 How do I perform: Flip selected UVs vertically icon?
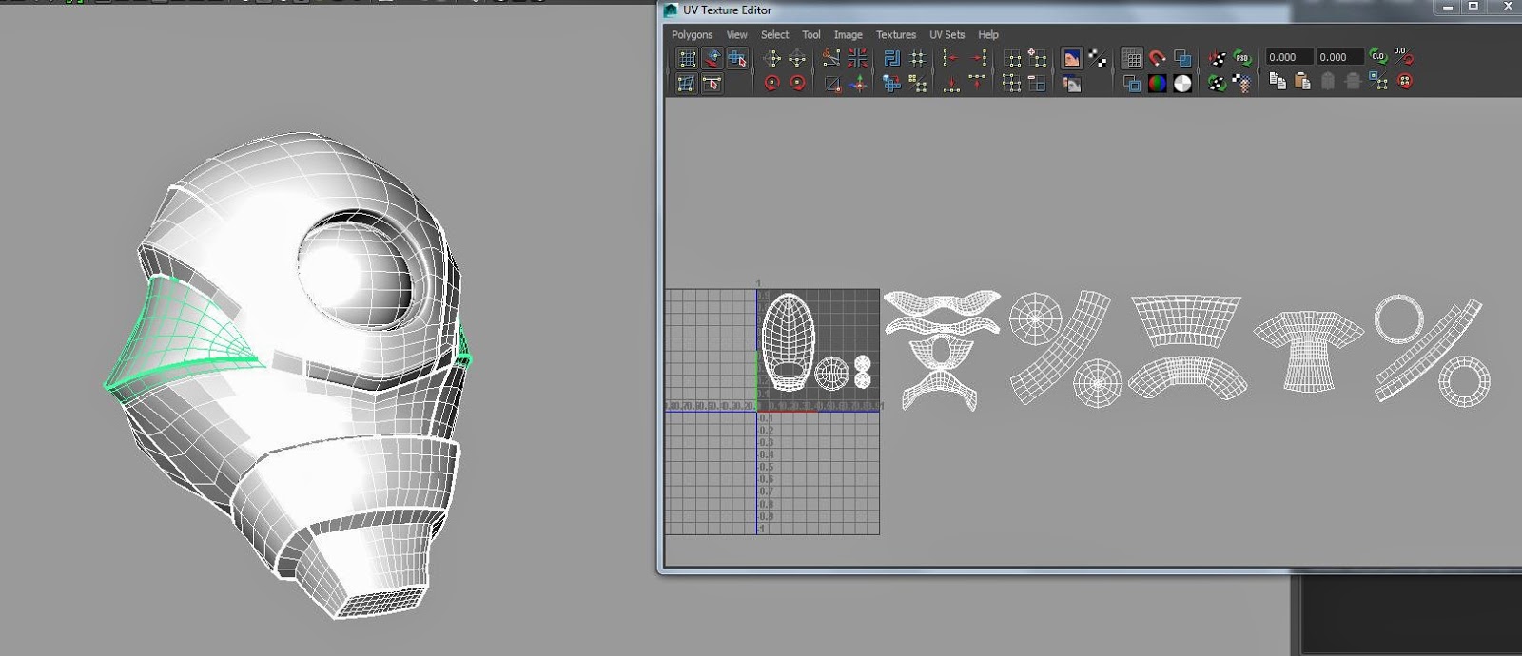coord(797,58)
